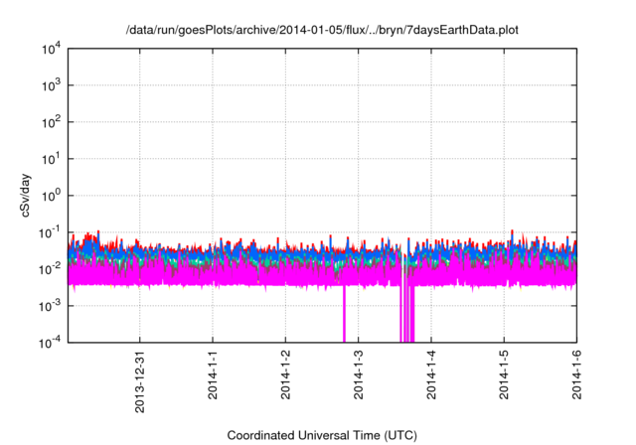Click the 2014-1-6 date label
Image resolution: width=636 pixels, height=445 pixels.
(x=576, y=374)
